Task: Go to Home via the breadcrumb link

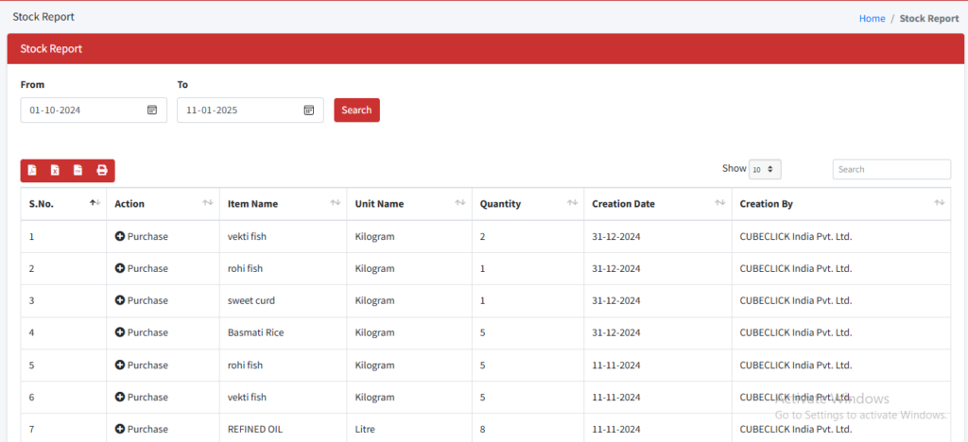Action: point(872,18)
